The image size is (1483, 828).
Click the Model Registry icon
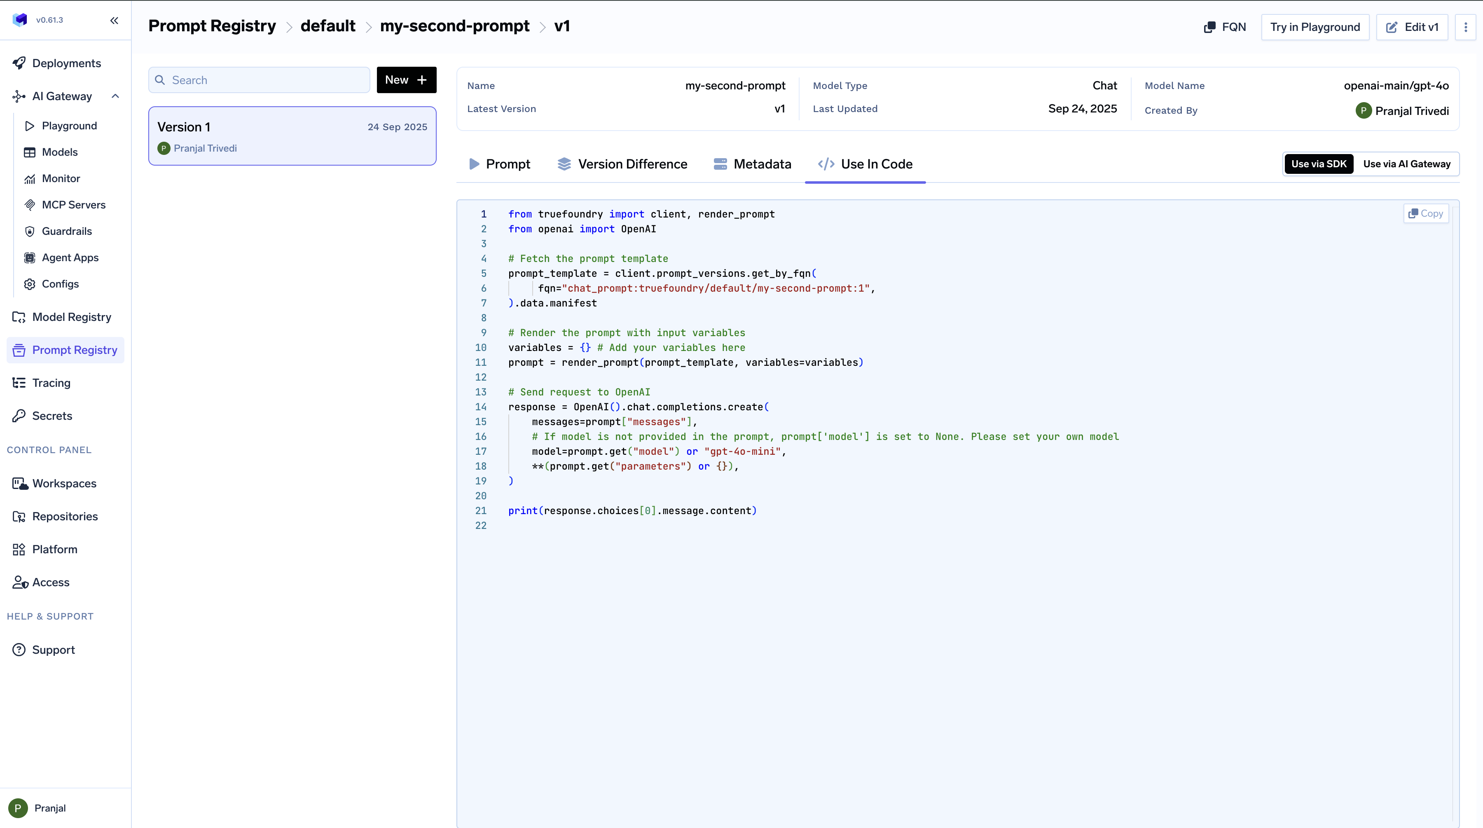(x=19, y=317)
